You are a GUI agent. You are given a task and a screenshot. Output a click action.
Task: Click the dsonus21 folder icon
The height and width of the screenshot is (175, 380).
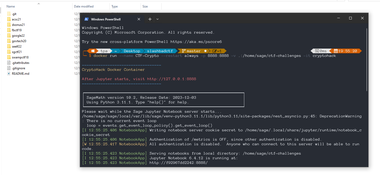9,25
